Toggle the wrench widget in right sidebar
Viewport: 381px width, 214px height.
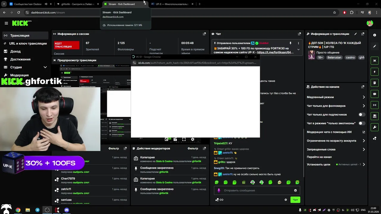click(x=374, y=127)
